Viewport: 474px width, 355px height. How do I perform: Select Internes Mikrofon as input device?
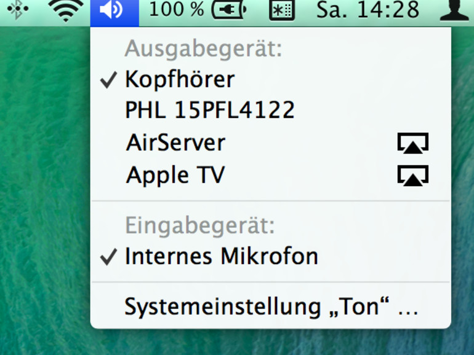[x=271, y=256]
